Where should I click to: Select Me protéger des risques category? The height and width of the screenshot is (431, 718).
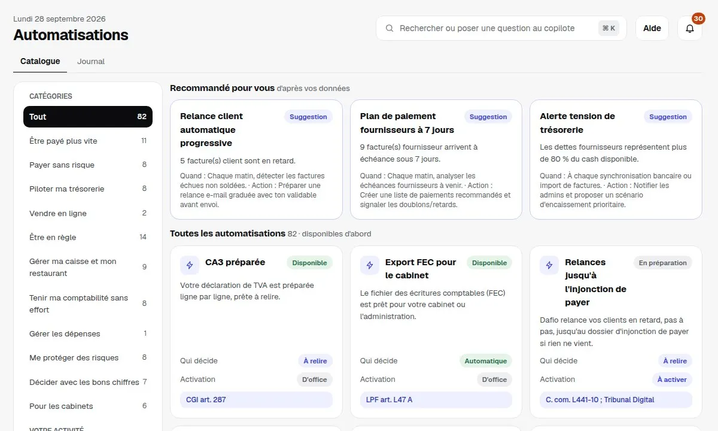point(88,357)
